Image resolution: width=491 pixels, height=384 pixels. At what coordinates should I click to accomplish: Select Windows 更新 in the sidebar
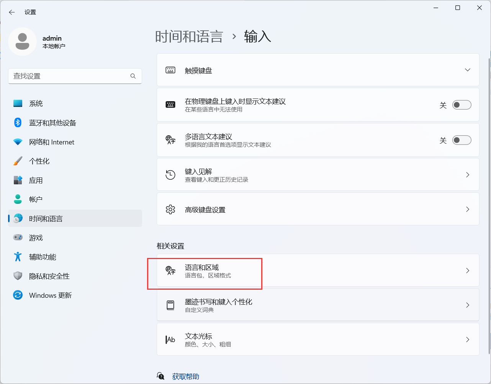pos(75,295)
